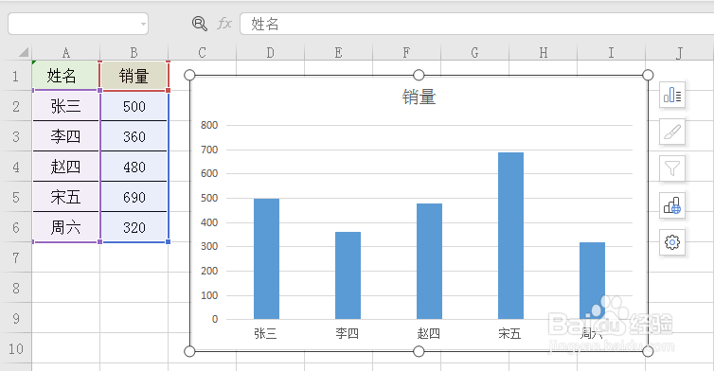Click the 宋五 category axis label
Viewport: 714px width, 371px height.
coord(509,334)
